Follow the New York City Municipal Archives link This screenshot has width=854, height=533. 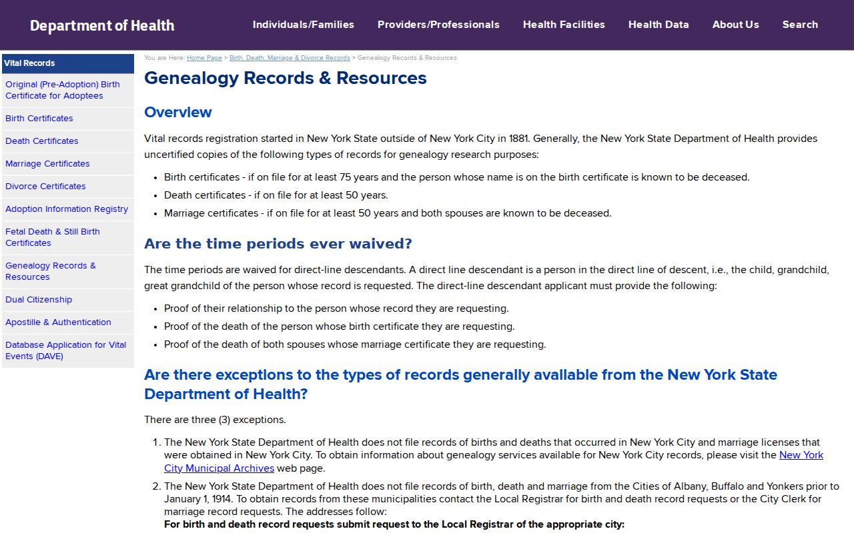494,462
